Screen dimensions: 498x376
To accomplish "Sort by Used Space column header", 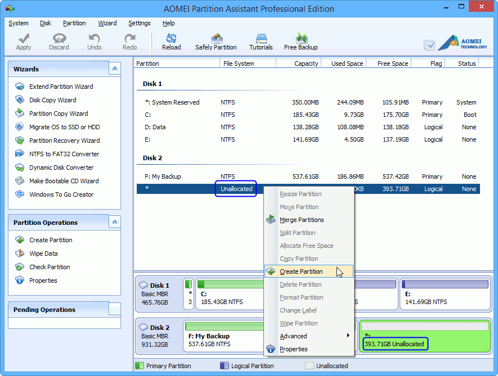I will point(344,63).
